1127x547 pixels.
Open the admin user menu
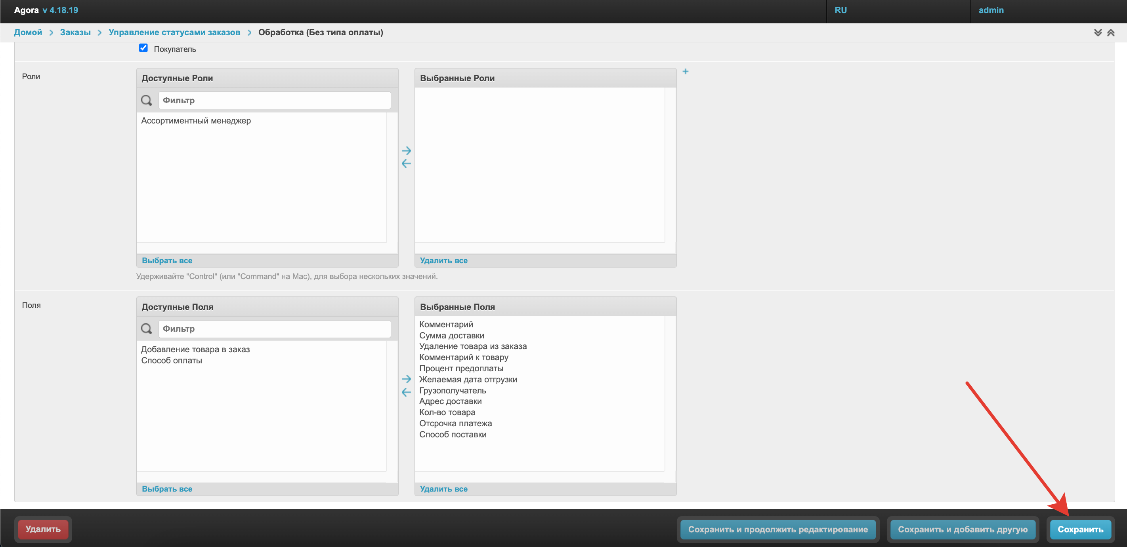(x=991, y=10)
